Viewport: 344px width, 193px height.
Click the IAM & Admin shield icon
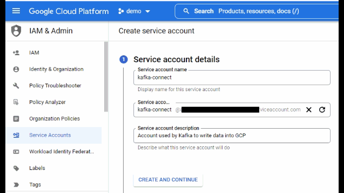pyautogui.click(x=16, y=31)
